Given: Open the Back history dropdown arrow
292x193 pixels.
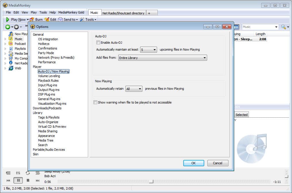Looking at the screenshot, I should pos(12,27).
